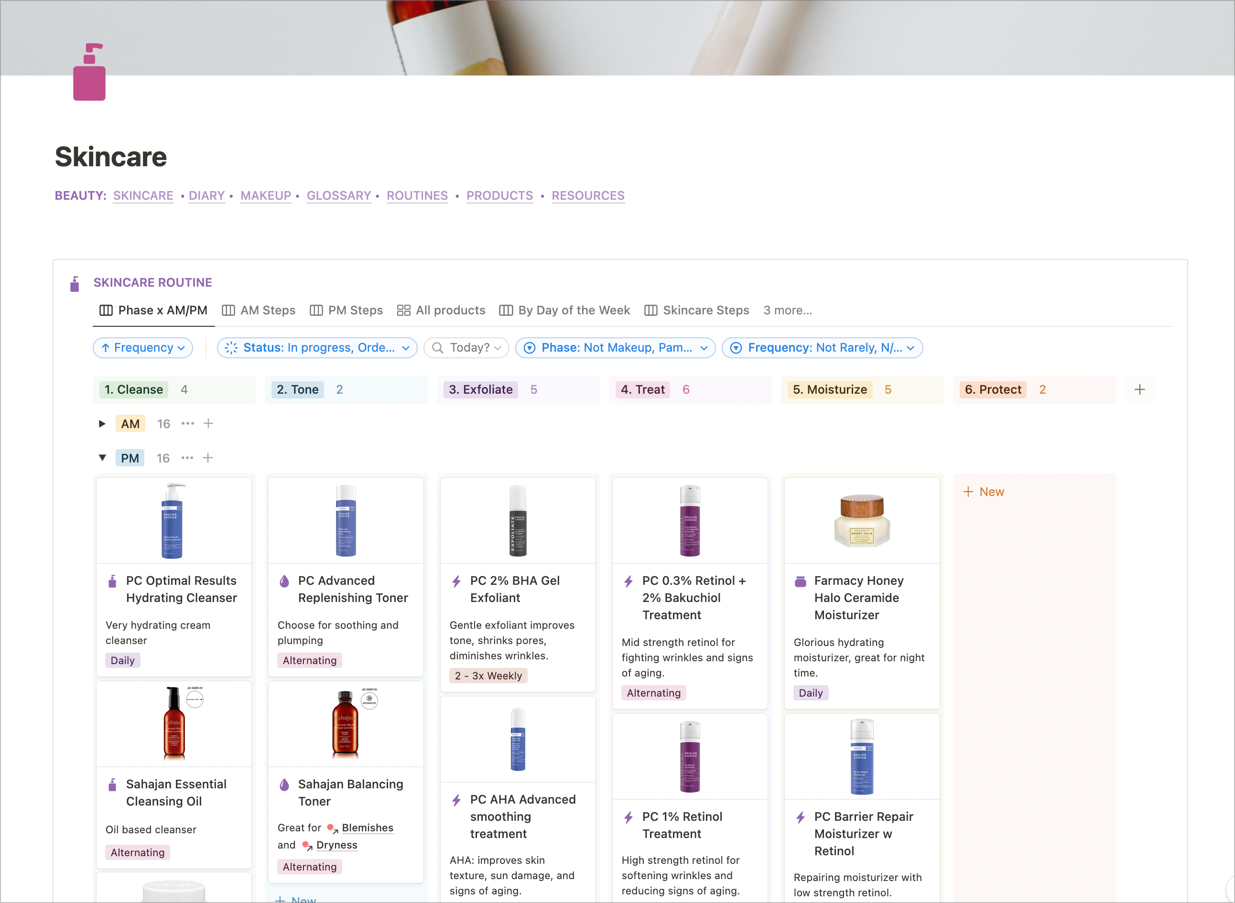Click Daily tag on PC Optimal Results card
The width and height of the screenshot is (1235, 903).
pos(122,661)
